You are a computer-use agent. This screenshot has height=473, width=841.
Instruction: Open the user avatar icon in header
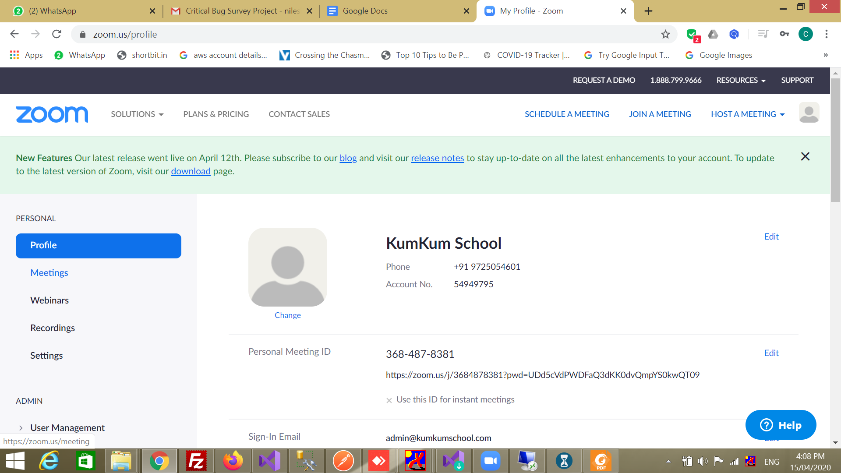[x=809, y=113]
